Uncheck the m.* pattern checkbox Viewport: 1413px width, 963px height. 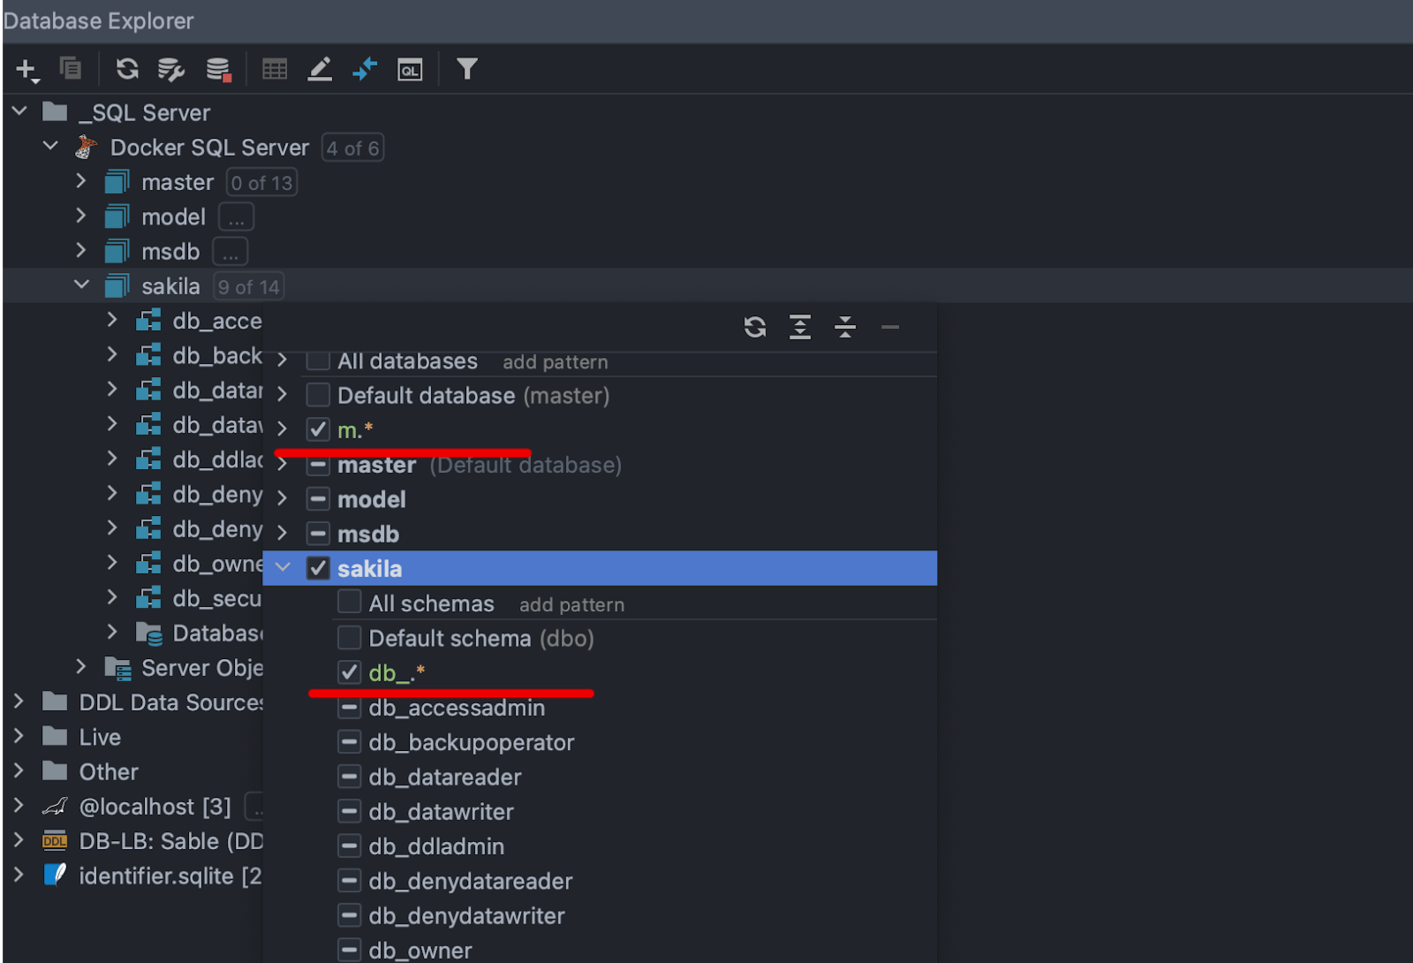click(x=318, y=429)
